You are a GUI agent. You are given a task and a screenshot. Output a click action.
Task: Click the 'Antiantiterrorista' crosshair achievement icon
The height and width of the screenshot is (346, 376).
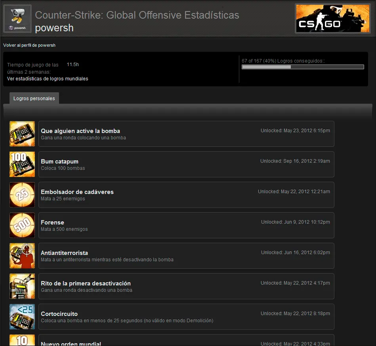pos(22,255)
